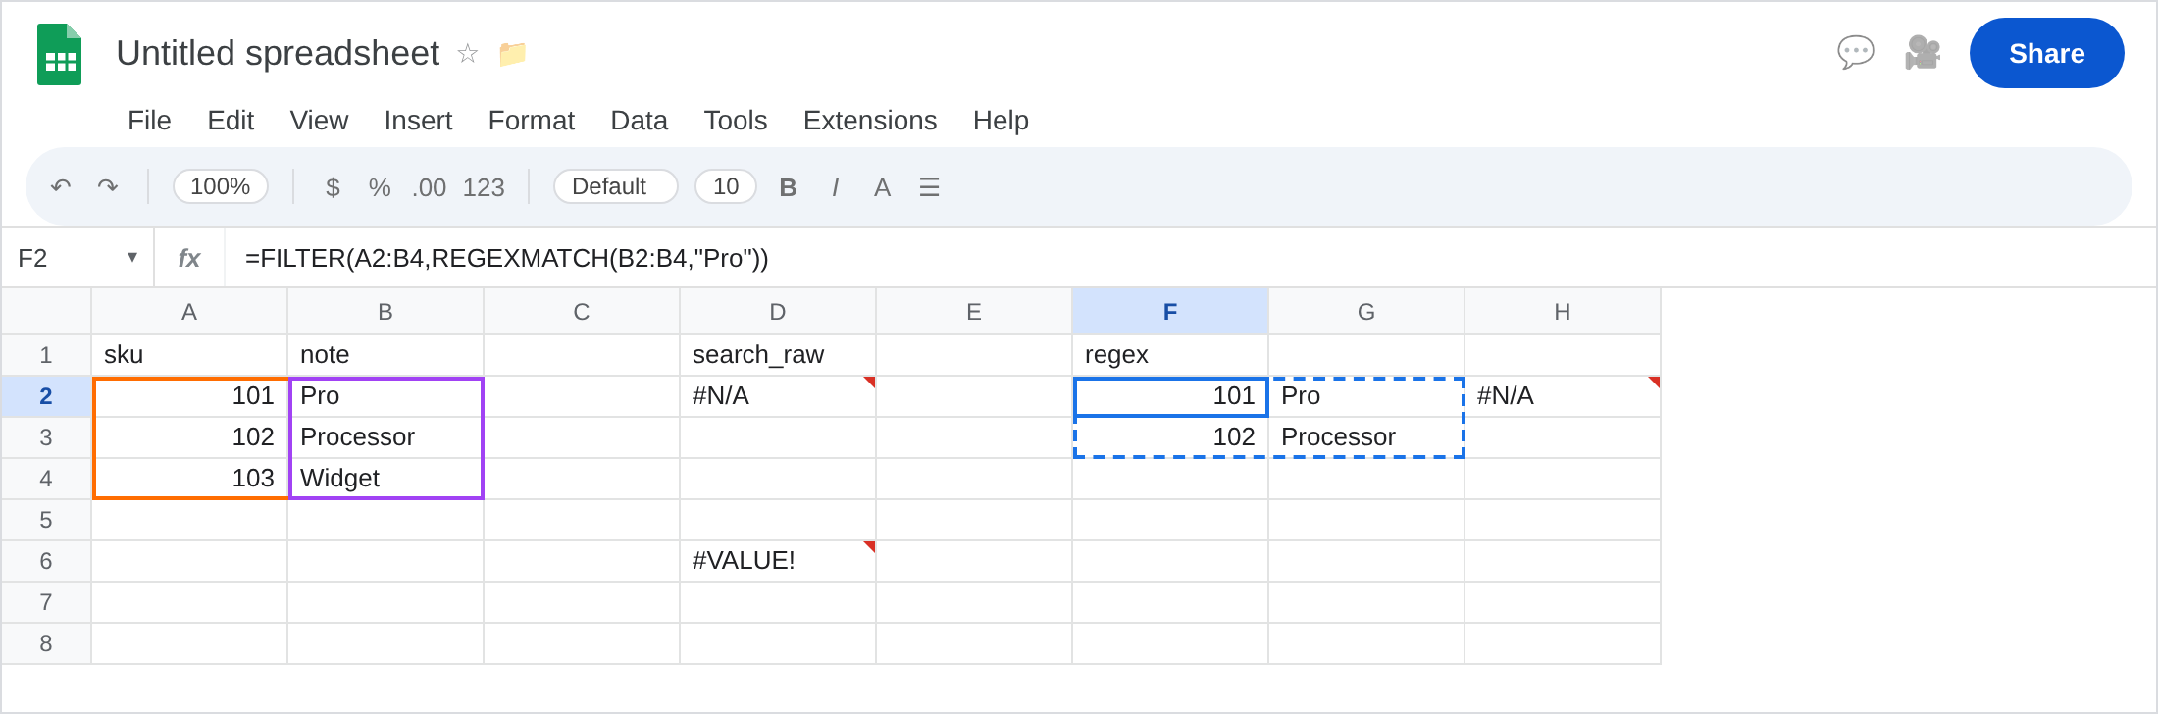Select column F header
Viewport: 2158px width, 714px height.
point(1170,312)
